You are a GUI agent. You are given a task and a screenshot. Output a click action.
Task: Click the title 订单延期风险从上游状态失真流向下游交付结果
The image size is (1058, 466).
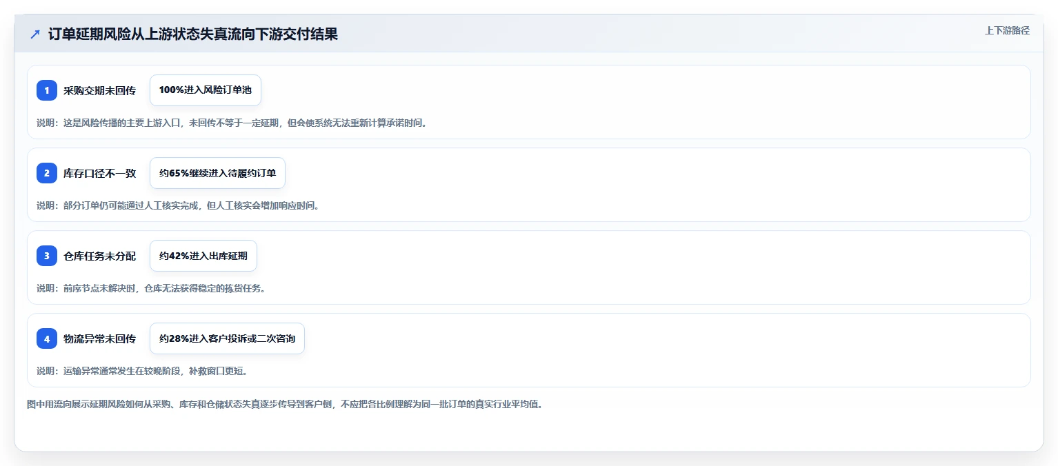tap(193, 34)
